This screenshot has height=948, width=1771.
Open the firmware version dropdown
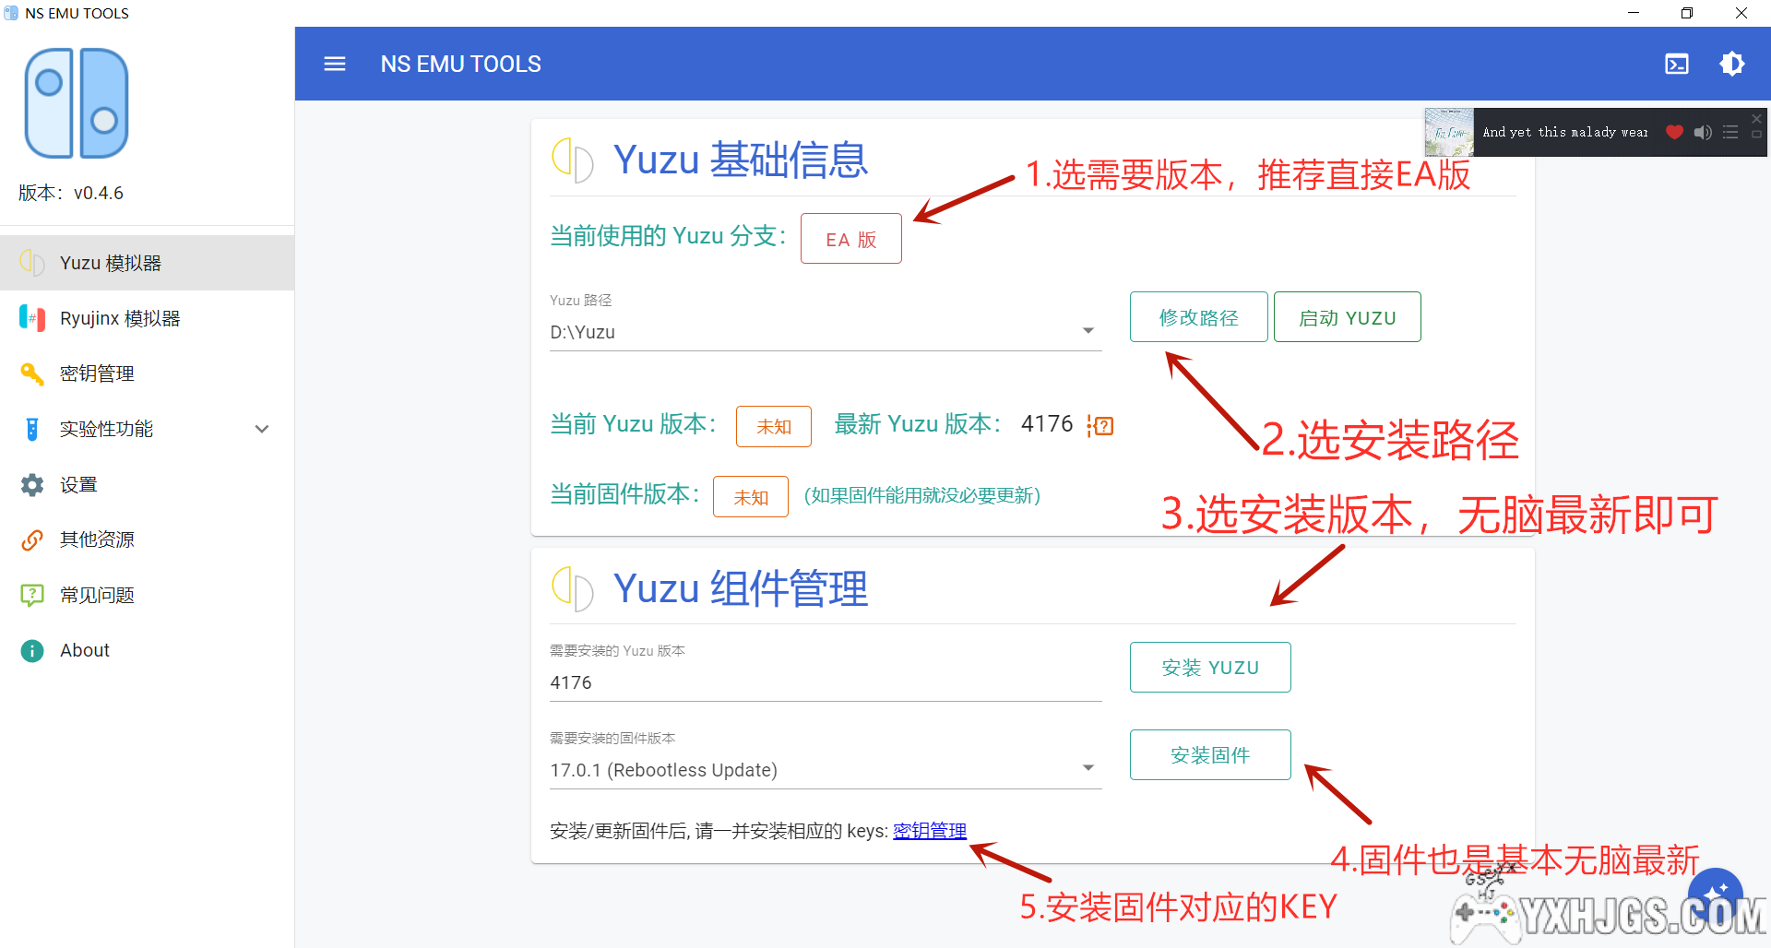(1088, 769)
